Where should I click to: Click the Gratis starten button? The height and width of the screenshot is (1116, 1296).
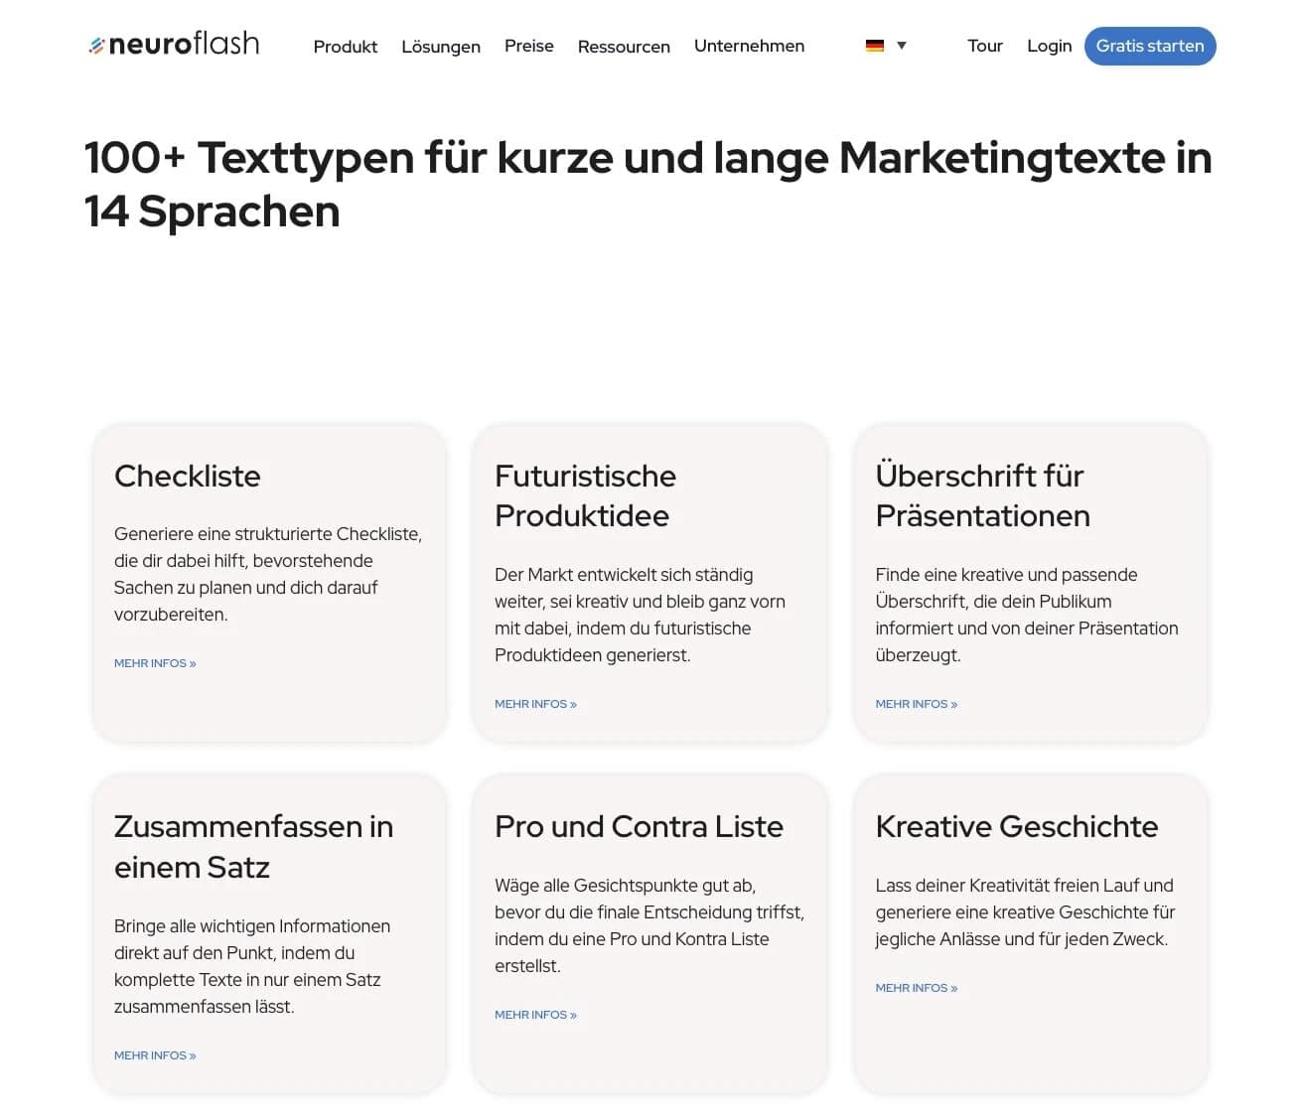pyautogui.click(x=1150, y=46)
